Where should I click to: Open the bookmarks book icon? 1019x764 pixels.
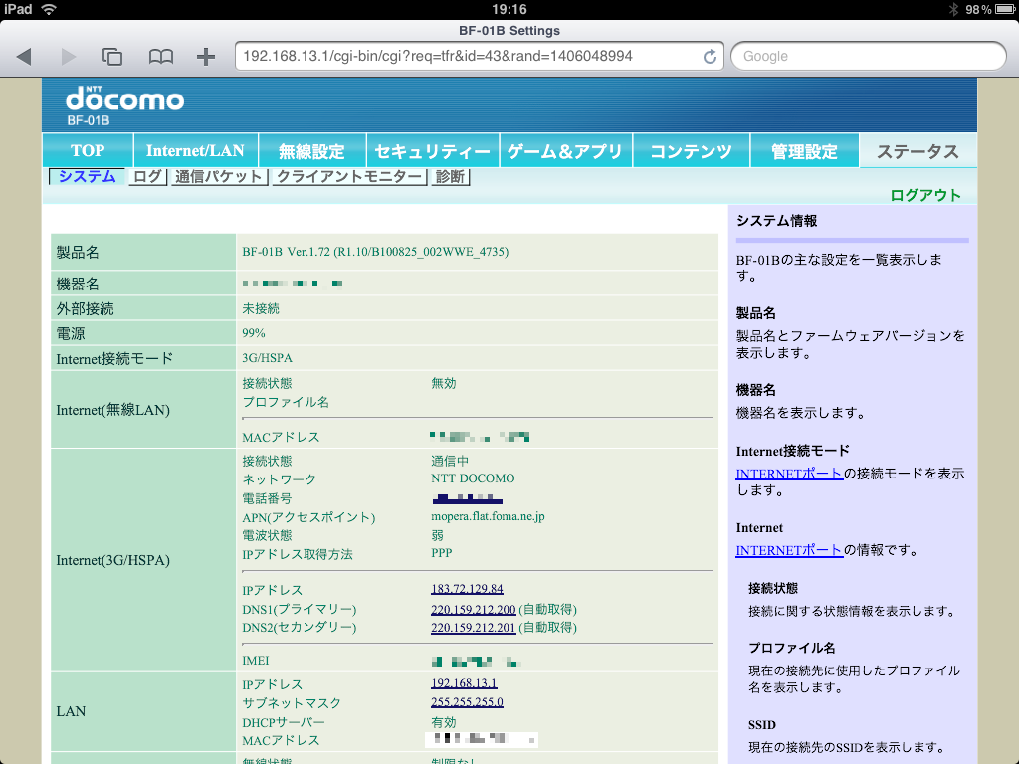point(160,57)
